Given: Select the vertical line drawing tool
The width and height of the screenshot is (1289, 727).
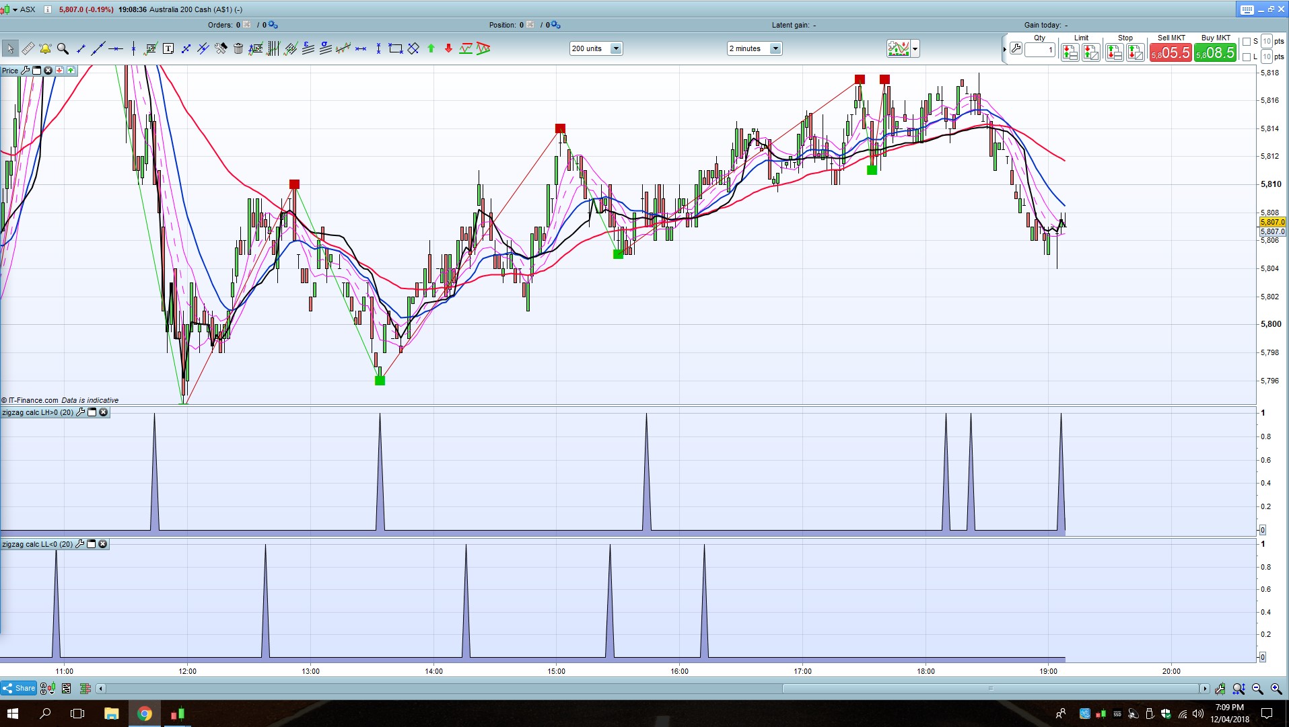Looking at the screenshot, I should tap(133, 48).
